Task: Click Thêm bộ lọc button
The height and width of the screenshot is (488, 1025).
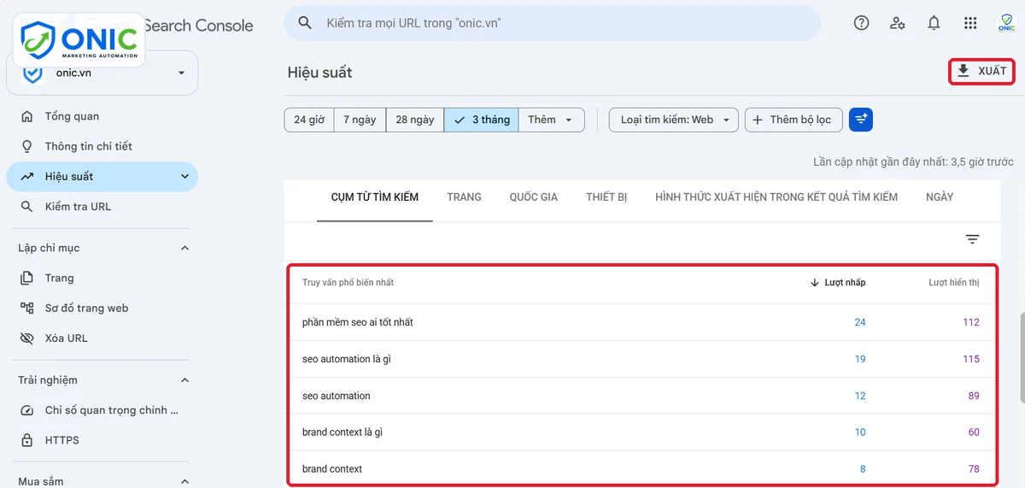Action: (x=794, y=120)
